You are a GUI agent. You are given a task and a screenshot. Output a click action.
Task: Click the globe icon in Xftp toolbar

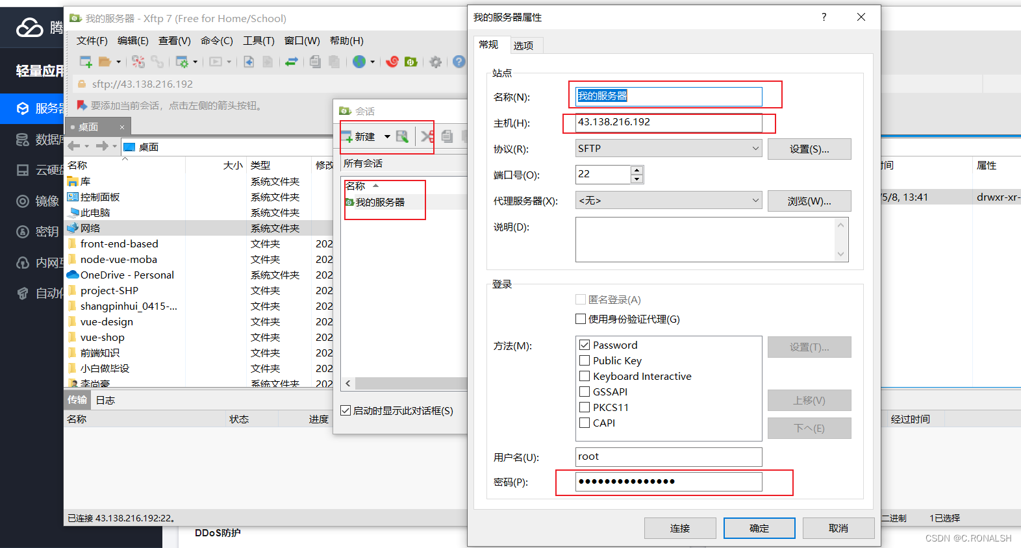(359, 62)
